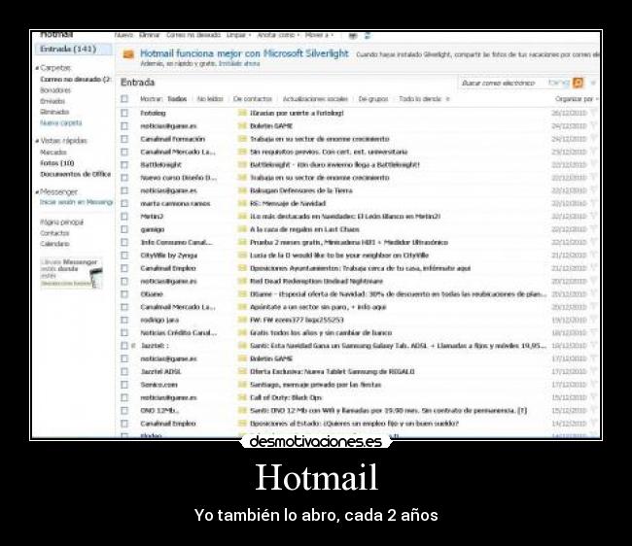Viewport: 632px width, 546px height.
Task: Click envelope icon beside Call of Duty: Black Ops
Action: tap(242, 397)
